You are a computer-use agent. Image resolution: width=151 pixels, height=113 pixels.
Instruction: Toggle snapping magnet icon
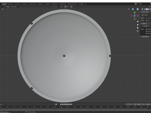[x=65, y=7]
